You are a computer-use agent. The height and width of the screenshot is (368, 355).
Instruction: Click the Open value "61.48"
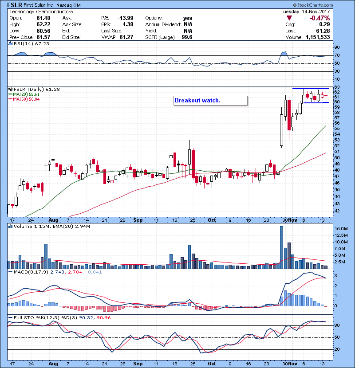point(43,18)
